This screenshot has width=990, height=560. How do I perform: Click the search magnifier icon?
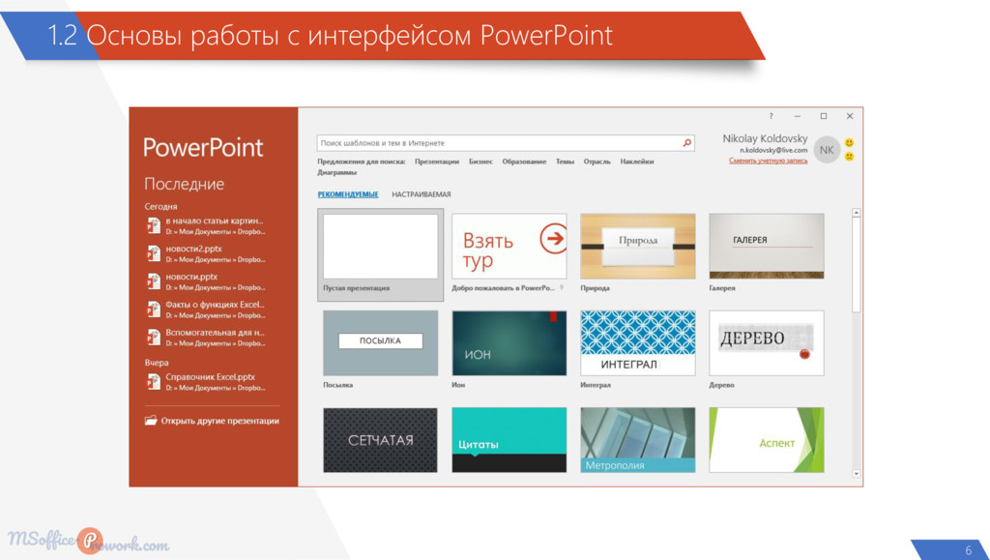(x=687, y=143)
